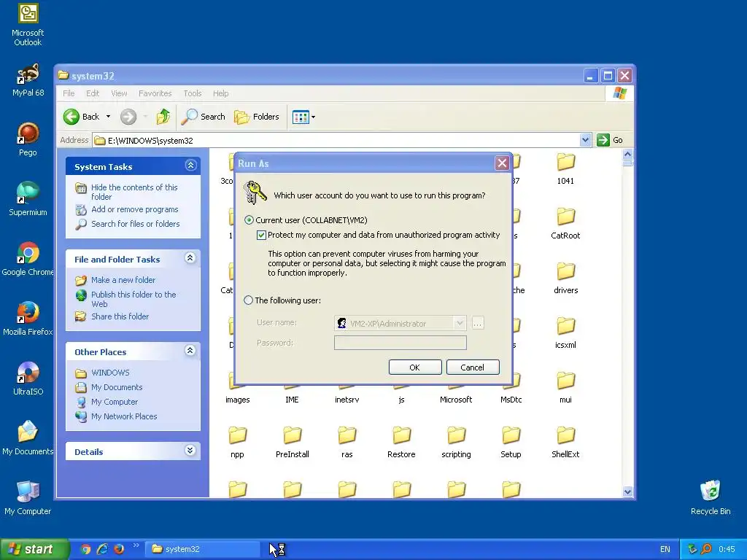Click the Back arrow in system32 toolbar
747x560 pixels.
click(x=81, y=117)
